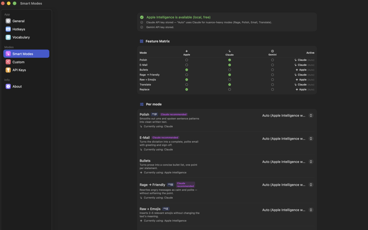Click the Gemini column gear icon
This screenshot has height=230, width=368.
(272, 51)
